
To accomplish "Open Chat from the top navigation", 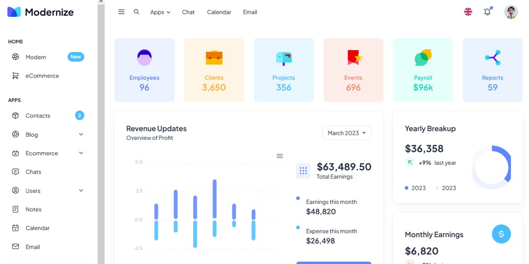I will click(x=188, y=12).
